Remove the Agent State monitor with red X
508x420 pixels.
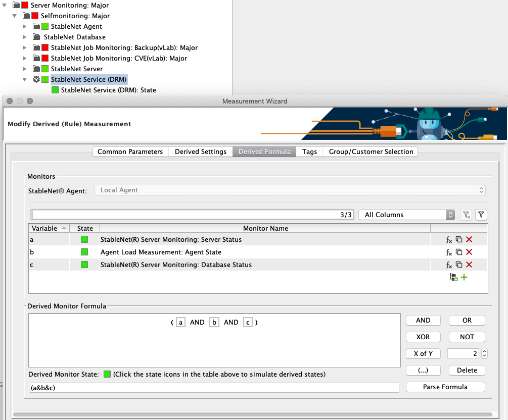pos(469,252)
